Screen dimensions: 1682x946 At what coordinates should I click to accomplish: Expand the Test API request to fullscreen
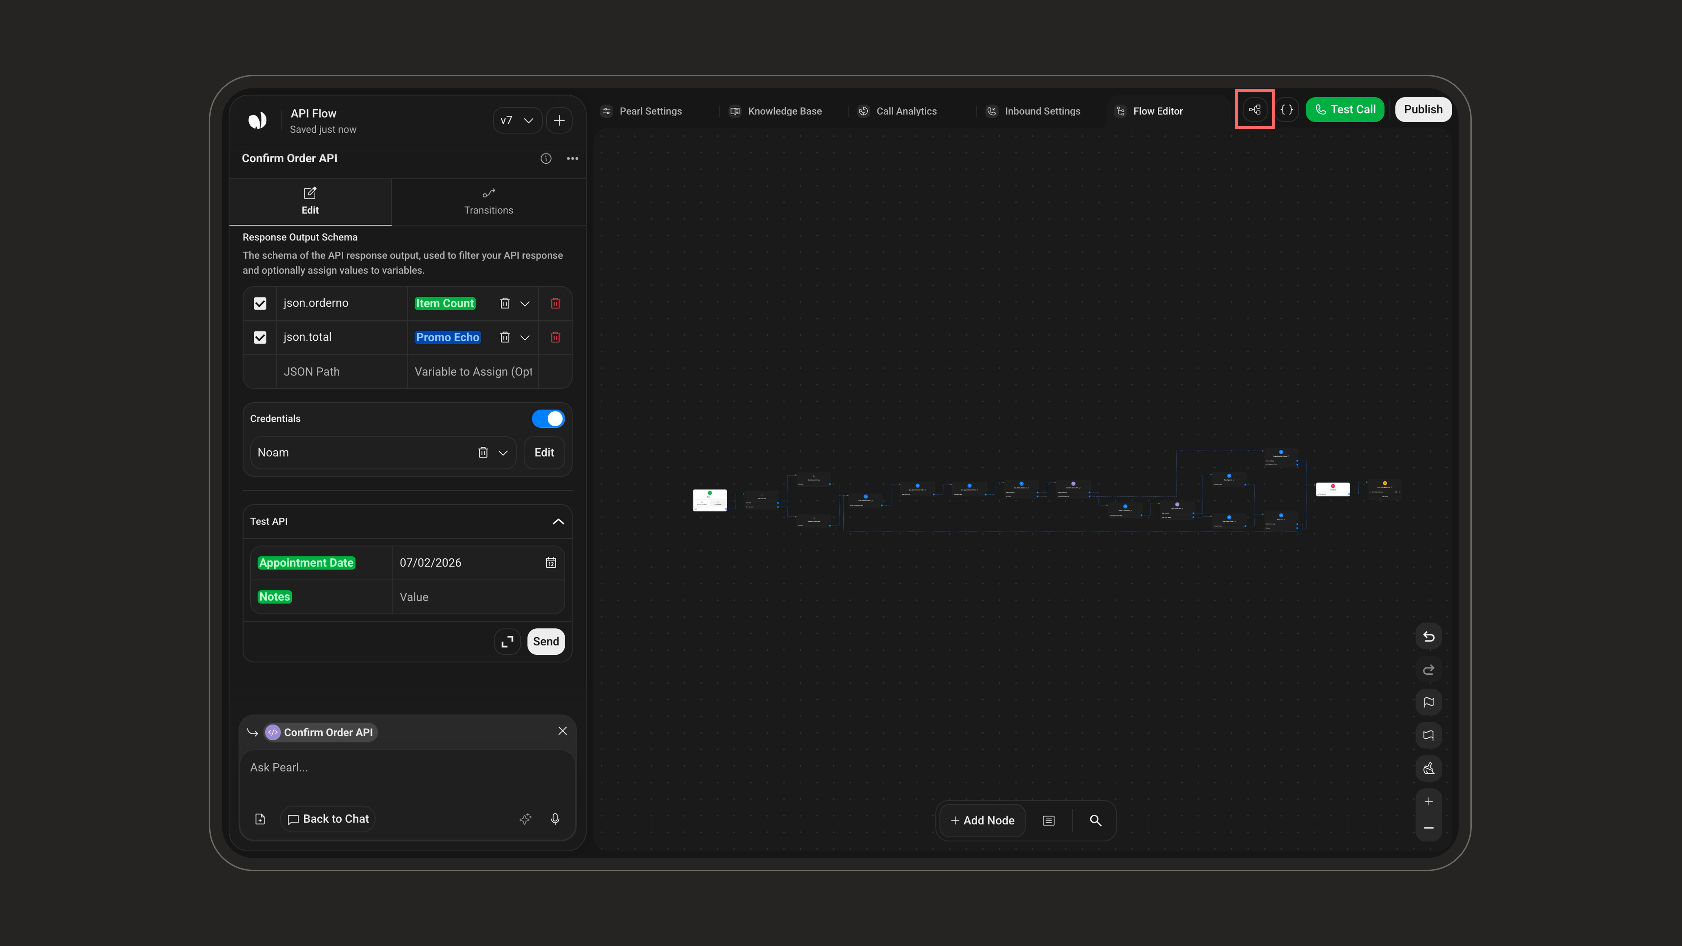(x=507, y=642)
